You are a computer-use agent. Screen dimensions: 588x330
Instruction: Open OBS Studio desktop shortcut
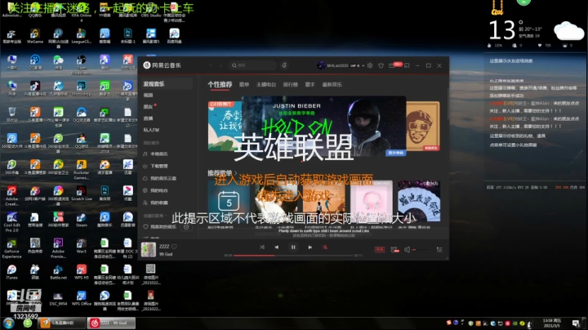point(151,10)
